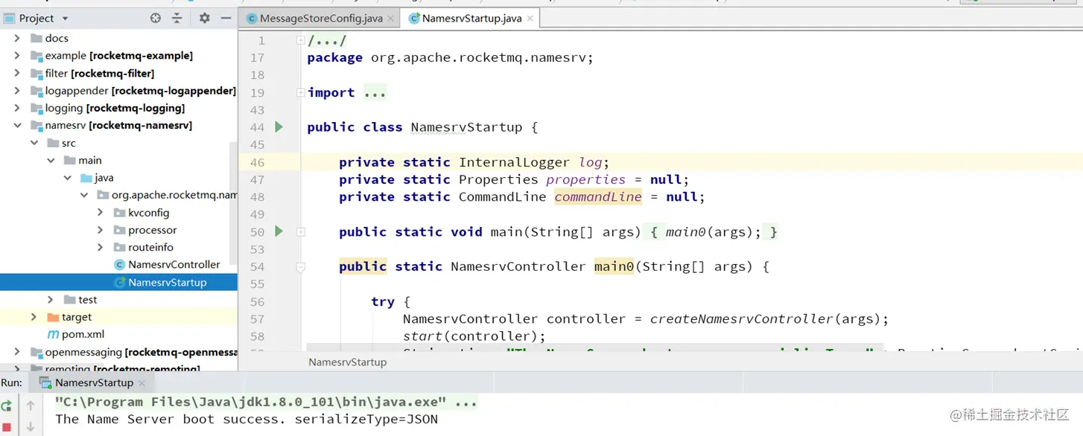1083x436 pixels.
Task: Expand the openmessaging module
Action: click(17, 352)
